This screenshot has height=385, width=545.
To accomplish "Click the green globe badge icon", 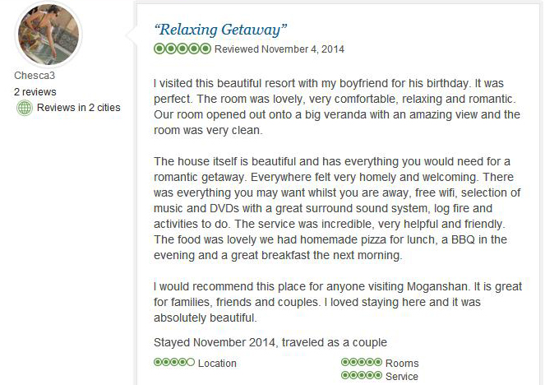I will [25, 108].
